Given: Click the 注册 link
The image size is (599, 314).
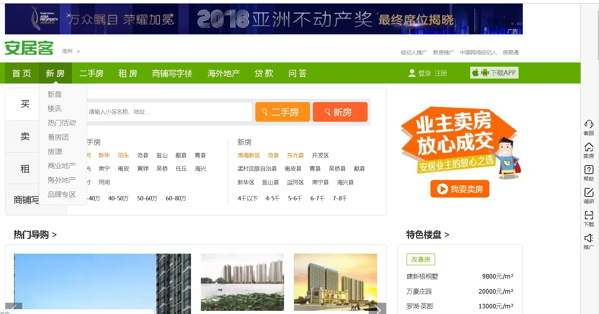Looking at the screenshot, I should (441, 73).
